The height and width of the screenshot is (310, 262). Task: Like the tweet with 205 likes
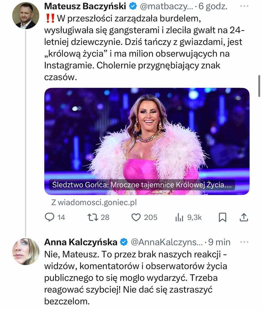136,217
